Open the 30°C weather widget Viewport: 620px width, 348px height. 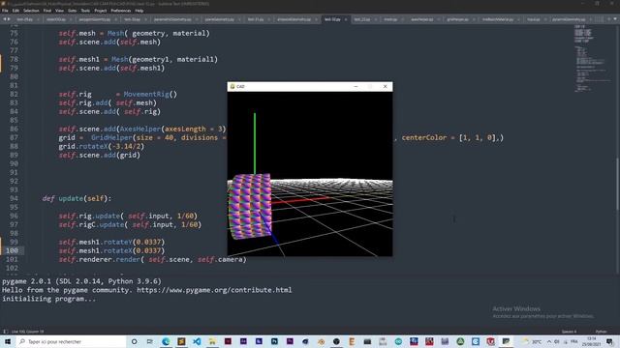pyautogui.click(x=532, y=341)
